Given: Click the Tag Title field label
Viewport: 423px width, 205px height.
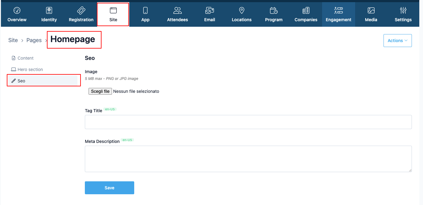Looking at the screenshot, I should (x=93, y=111).
